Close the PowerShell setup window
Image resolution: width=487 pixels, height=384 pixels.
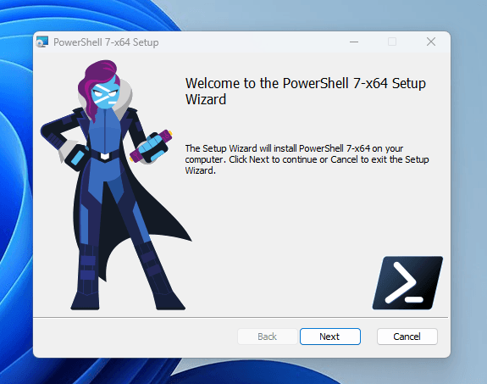coord(431,42)
